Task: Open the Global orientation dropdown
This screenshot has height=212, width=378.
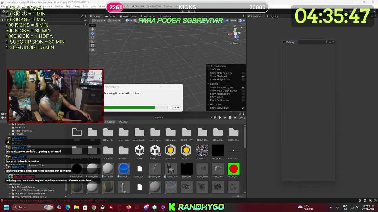Action: click(114, 21)
